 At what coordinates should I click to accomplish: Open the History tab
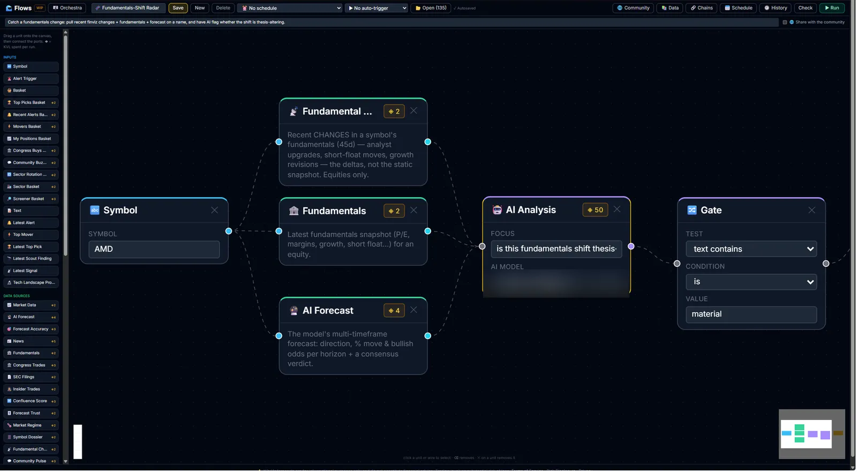click(776, 8)
